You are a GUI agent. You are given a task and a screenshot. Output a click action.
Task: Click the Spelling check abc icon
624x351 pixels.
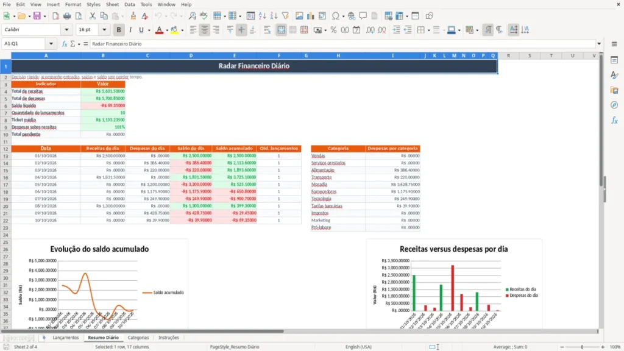coord(204,16)
